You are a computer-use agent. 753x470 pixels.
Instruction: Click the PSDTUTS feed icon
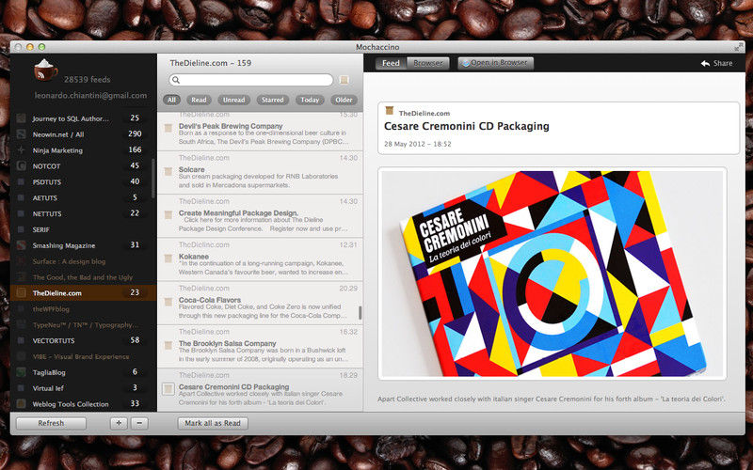tap(21, 181)
